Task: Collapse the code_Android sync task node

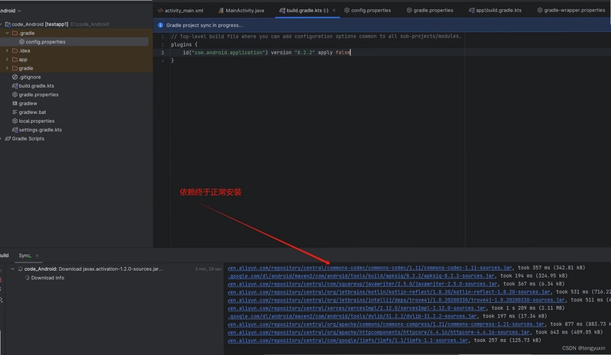Action: pos(12,269)
